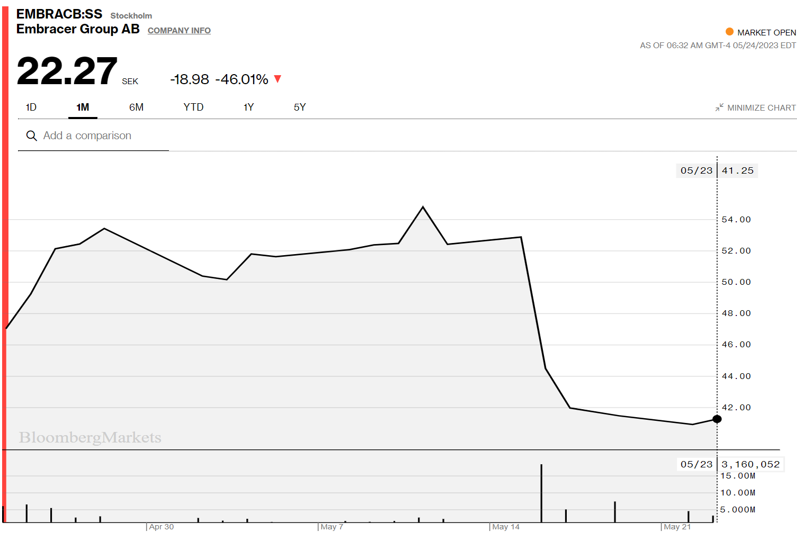The width and height of the screenshot is (812, 541).
Task: Click the price peak between May 7 and May 14
Action: 423,207
